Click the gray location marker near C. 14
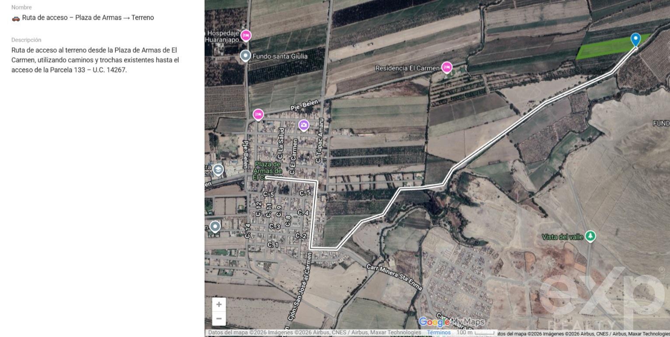Image resolution: width=670 pixels, height=337 pixels. click(215, 226)
